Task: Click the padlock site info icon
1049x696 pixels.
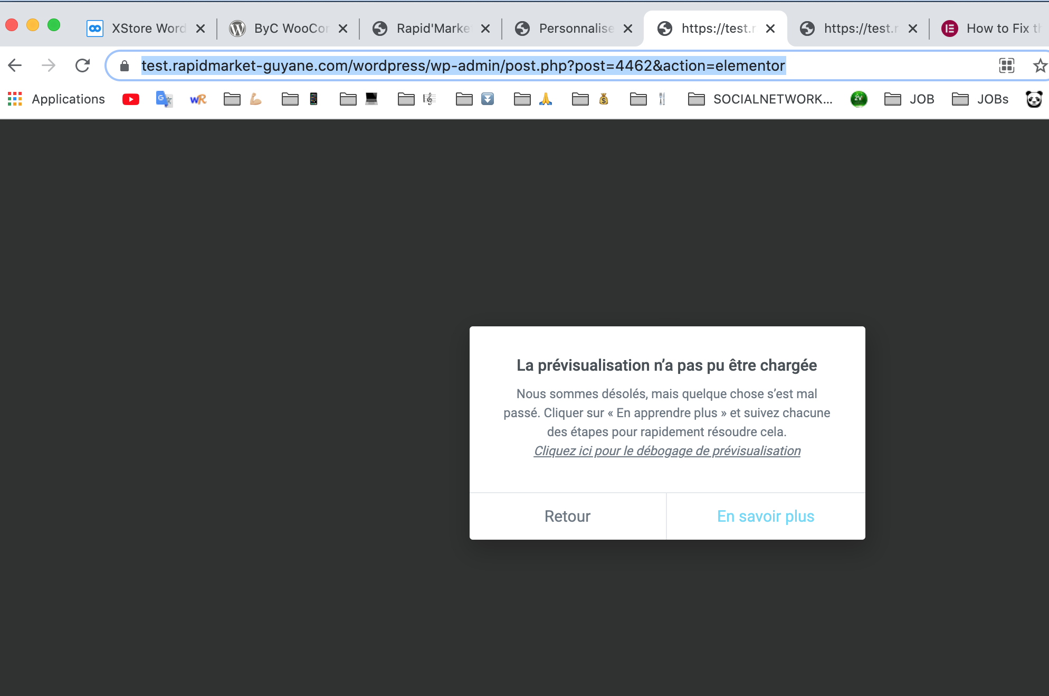Action: 125,65
